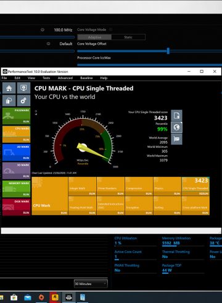Select Adaptive core voltage mode
This screenshot has height=303, width=222.
click(x=94, y=37)
